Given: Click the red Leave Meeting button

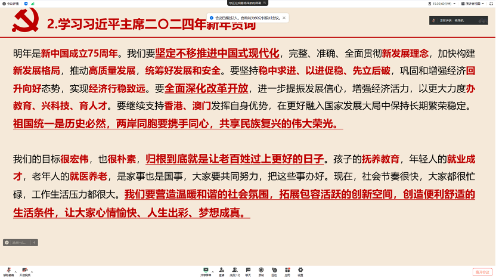Looking at the screenshot, I should pyautogui.click(x=482, y=272).
